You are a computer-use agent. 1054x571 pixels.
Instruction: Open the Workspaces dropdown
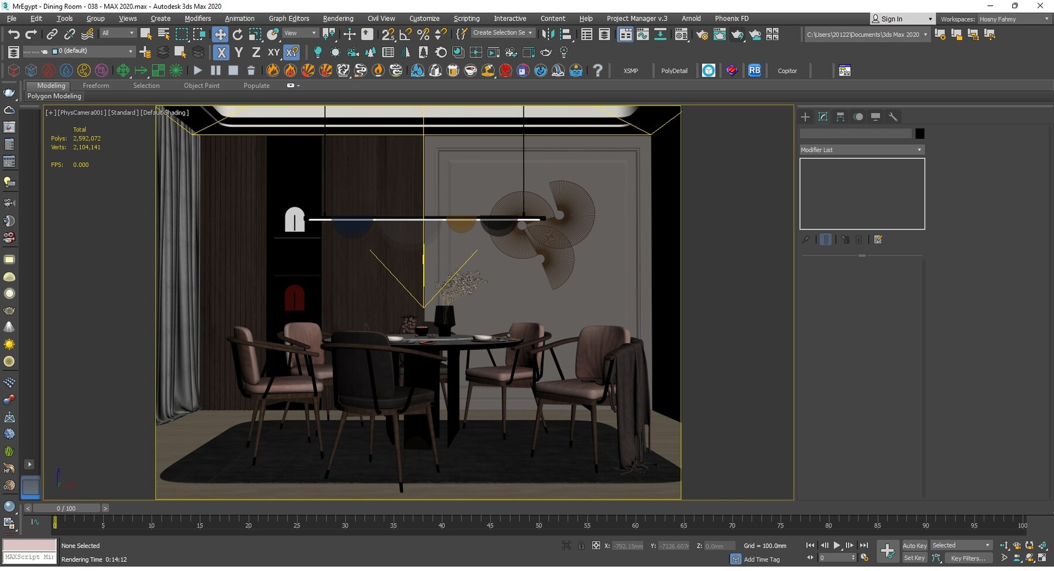point(1014,19)
